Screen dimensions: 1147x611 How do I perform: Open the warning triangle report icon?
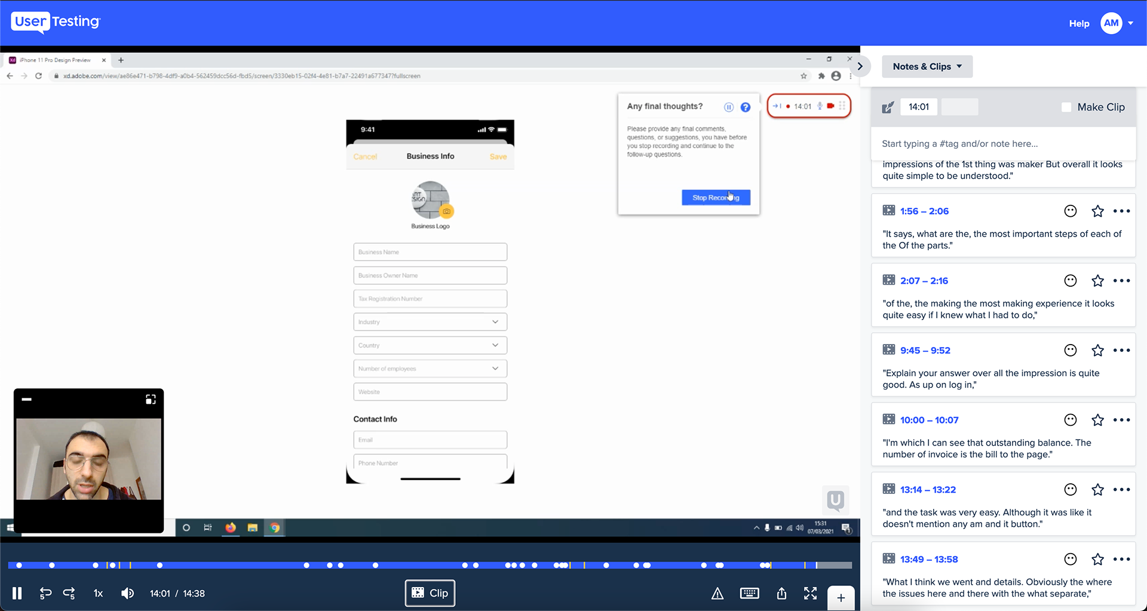(717, 593)
